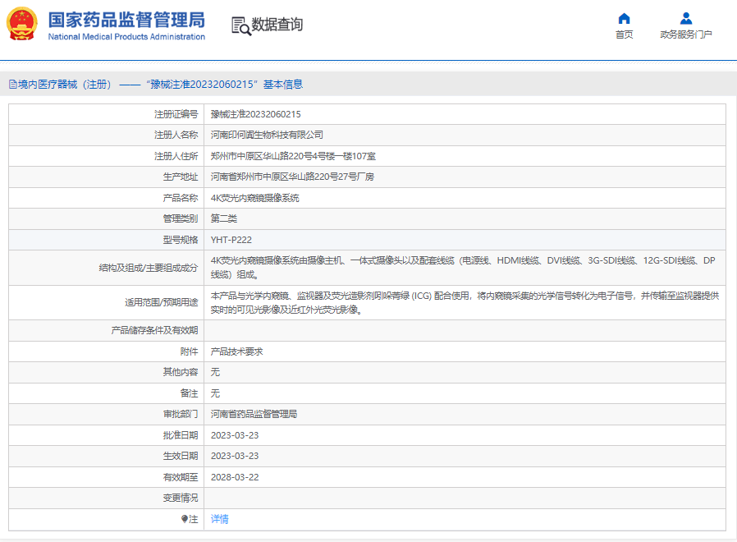Click the 注册证编号 row label

coord(176,114)
